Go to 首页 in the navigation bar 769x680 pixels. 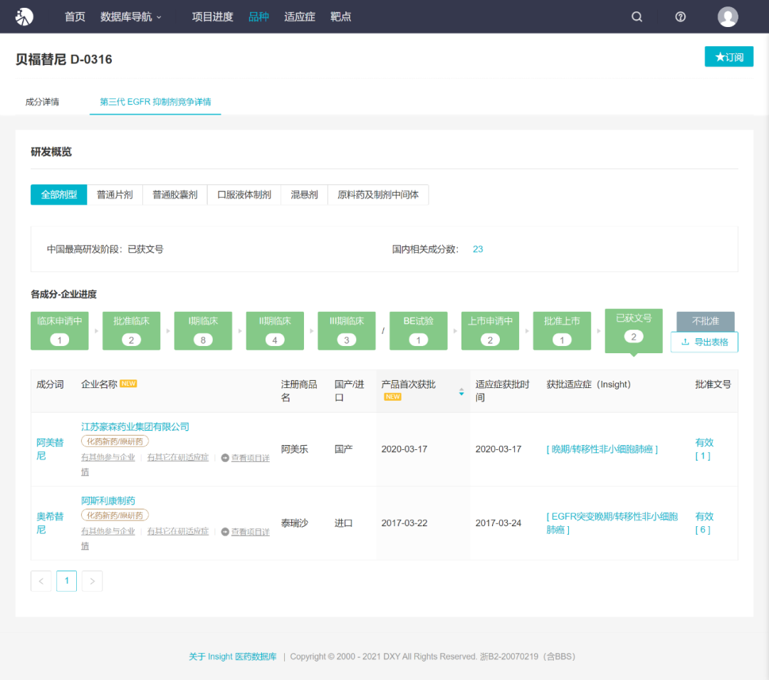point(75,16)
